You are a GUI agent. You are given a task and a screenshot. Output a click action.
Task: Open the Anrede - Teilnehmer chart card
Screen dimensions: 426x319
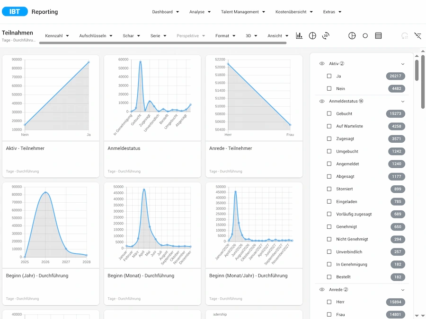click(x=254, y=116)
